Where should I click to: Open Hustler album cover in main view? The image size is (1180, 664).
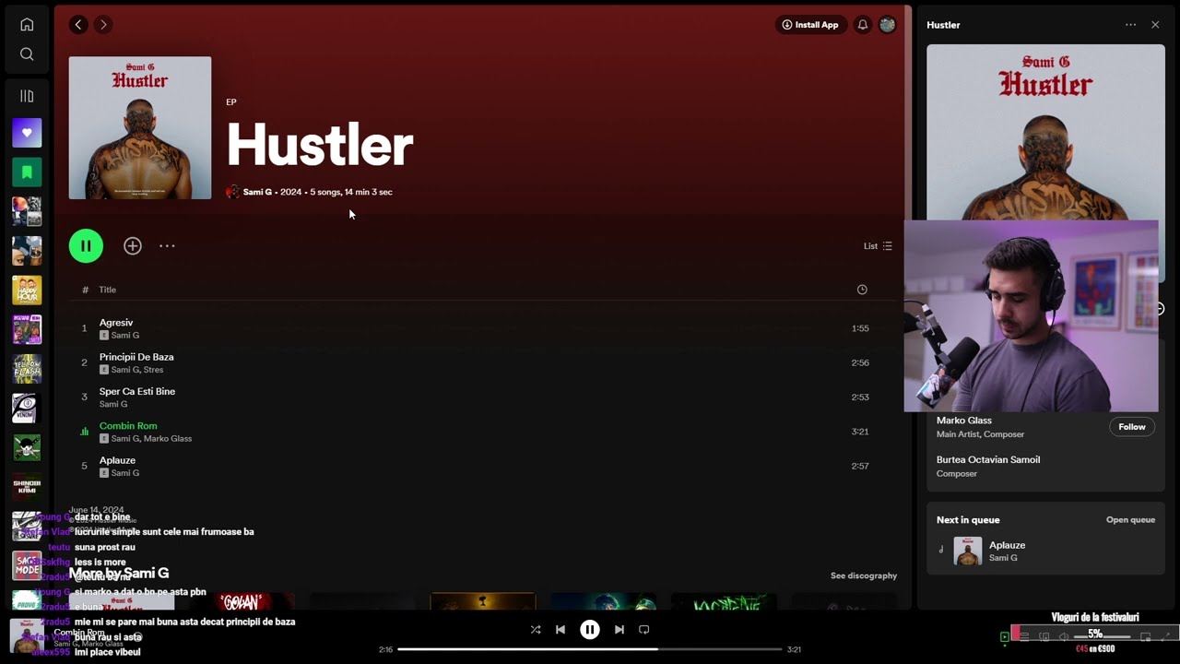[x=140, y=128]
